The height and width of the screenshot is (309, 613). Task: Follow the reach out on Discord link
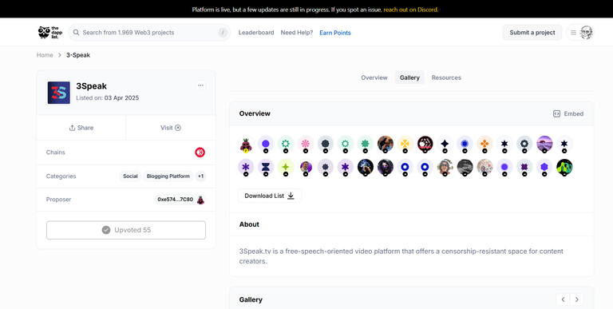click(411, 9)
